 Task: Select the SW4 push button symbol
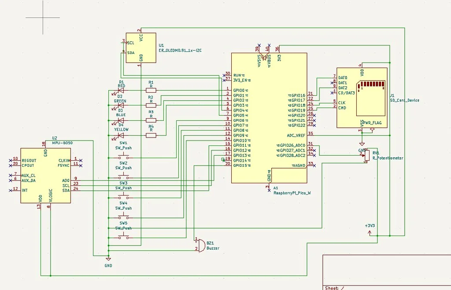[123, 217]
